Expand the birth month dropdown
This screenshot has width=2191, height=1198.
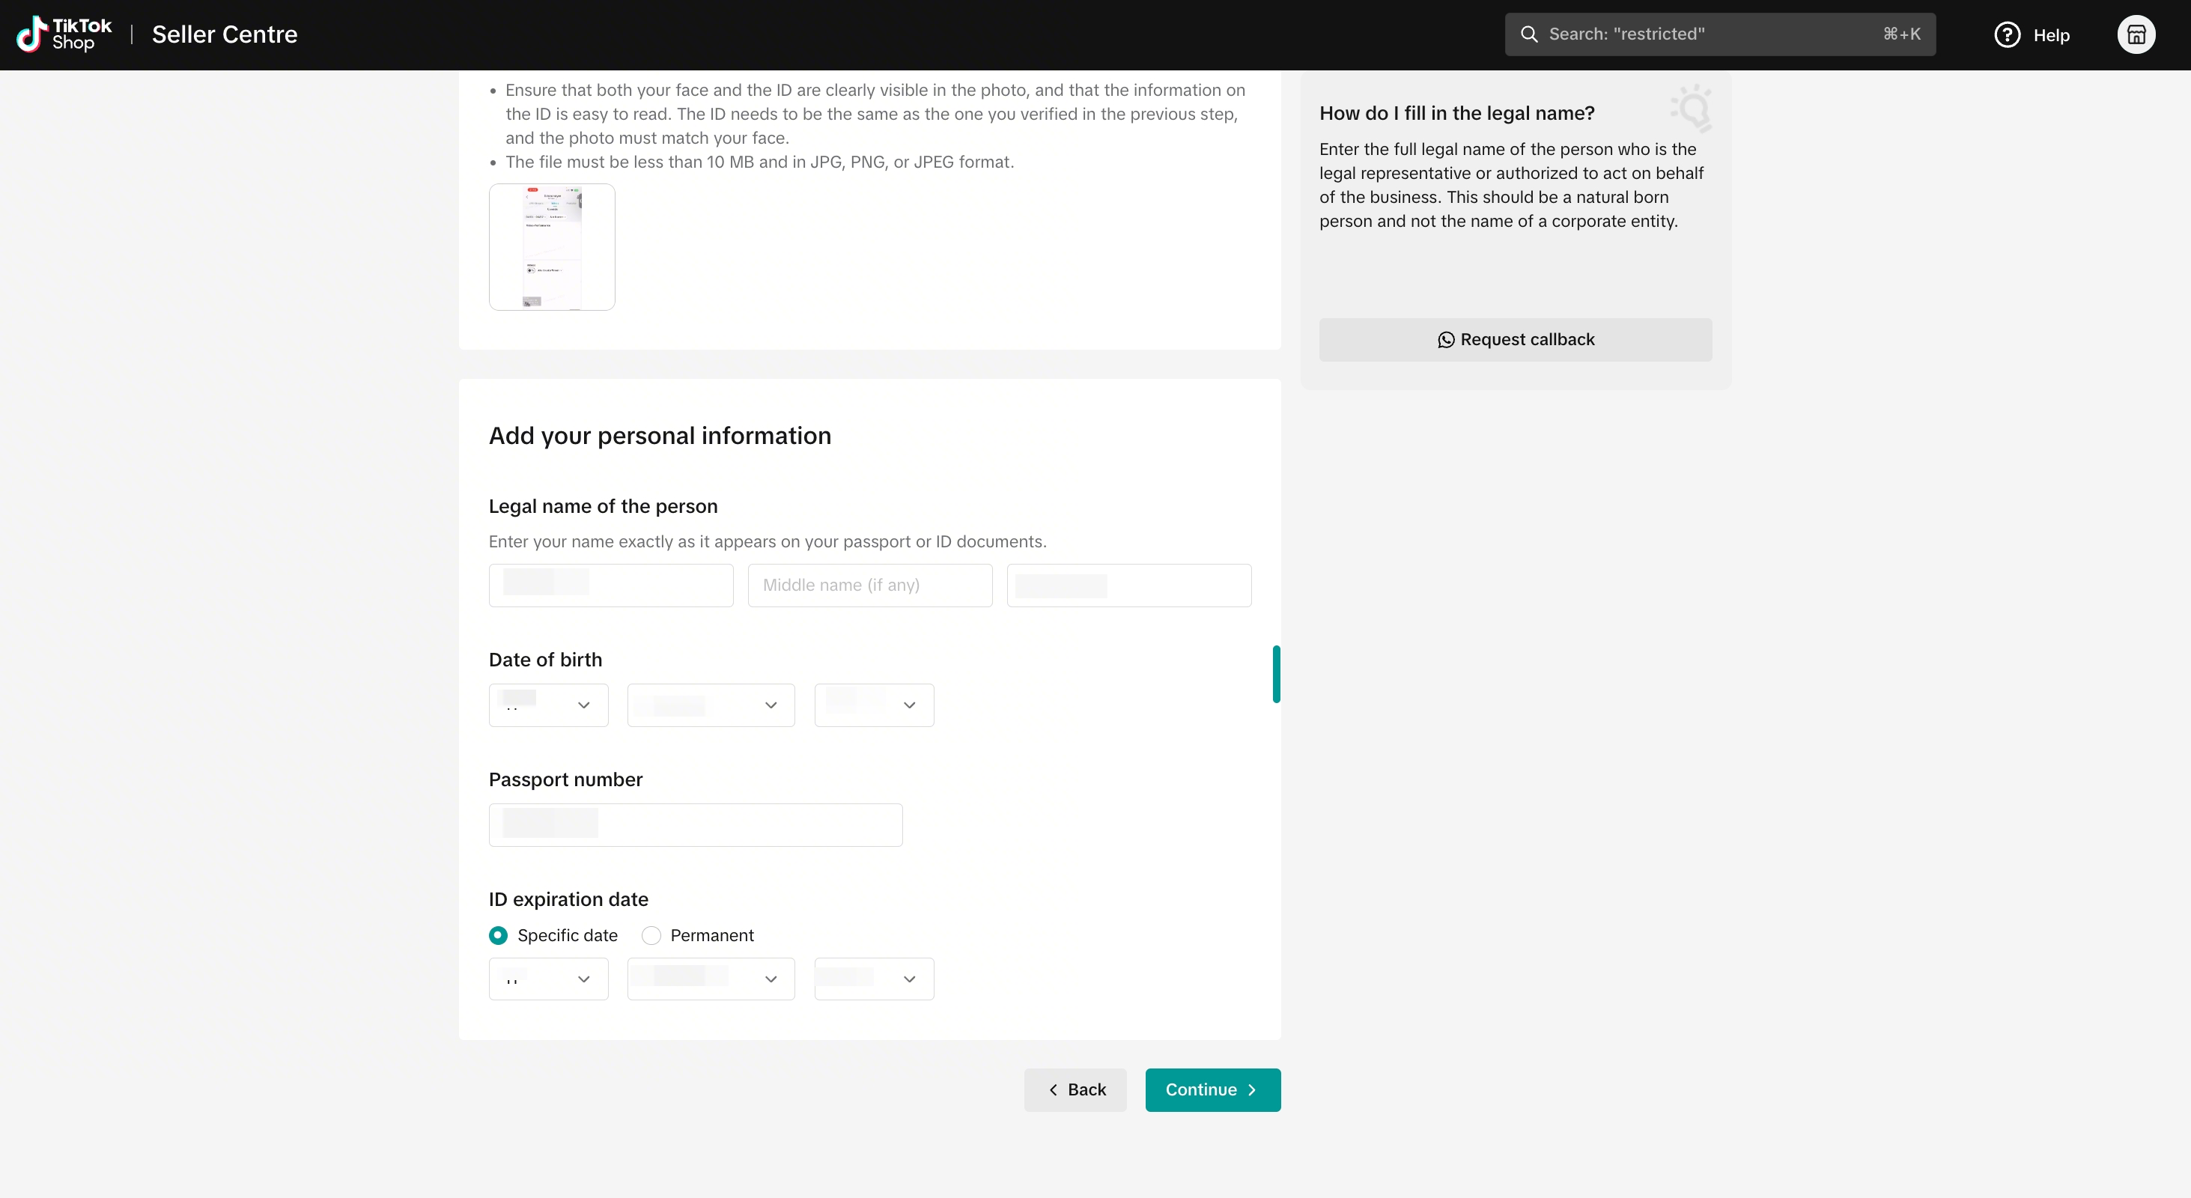click(710, 705)
